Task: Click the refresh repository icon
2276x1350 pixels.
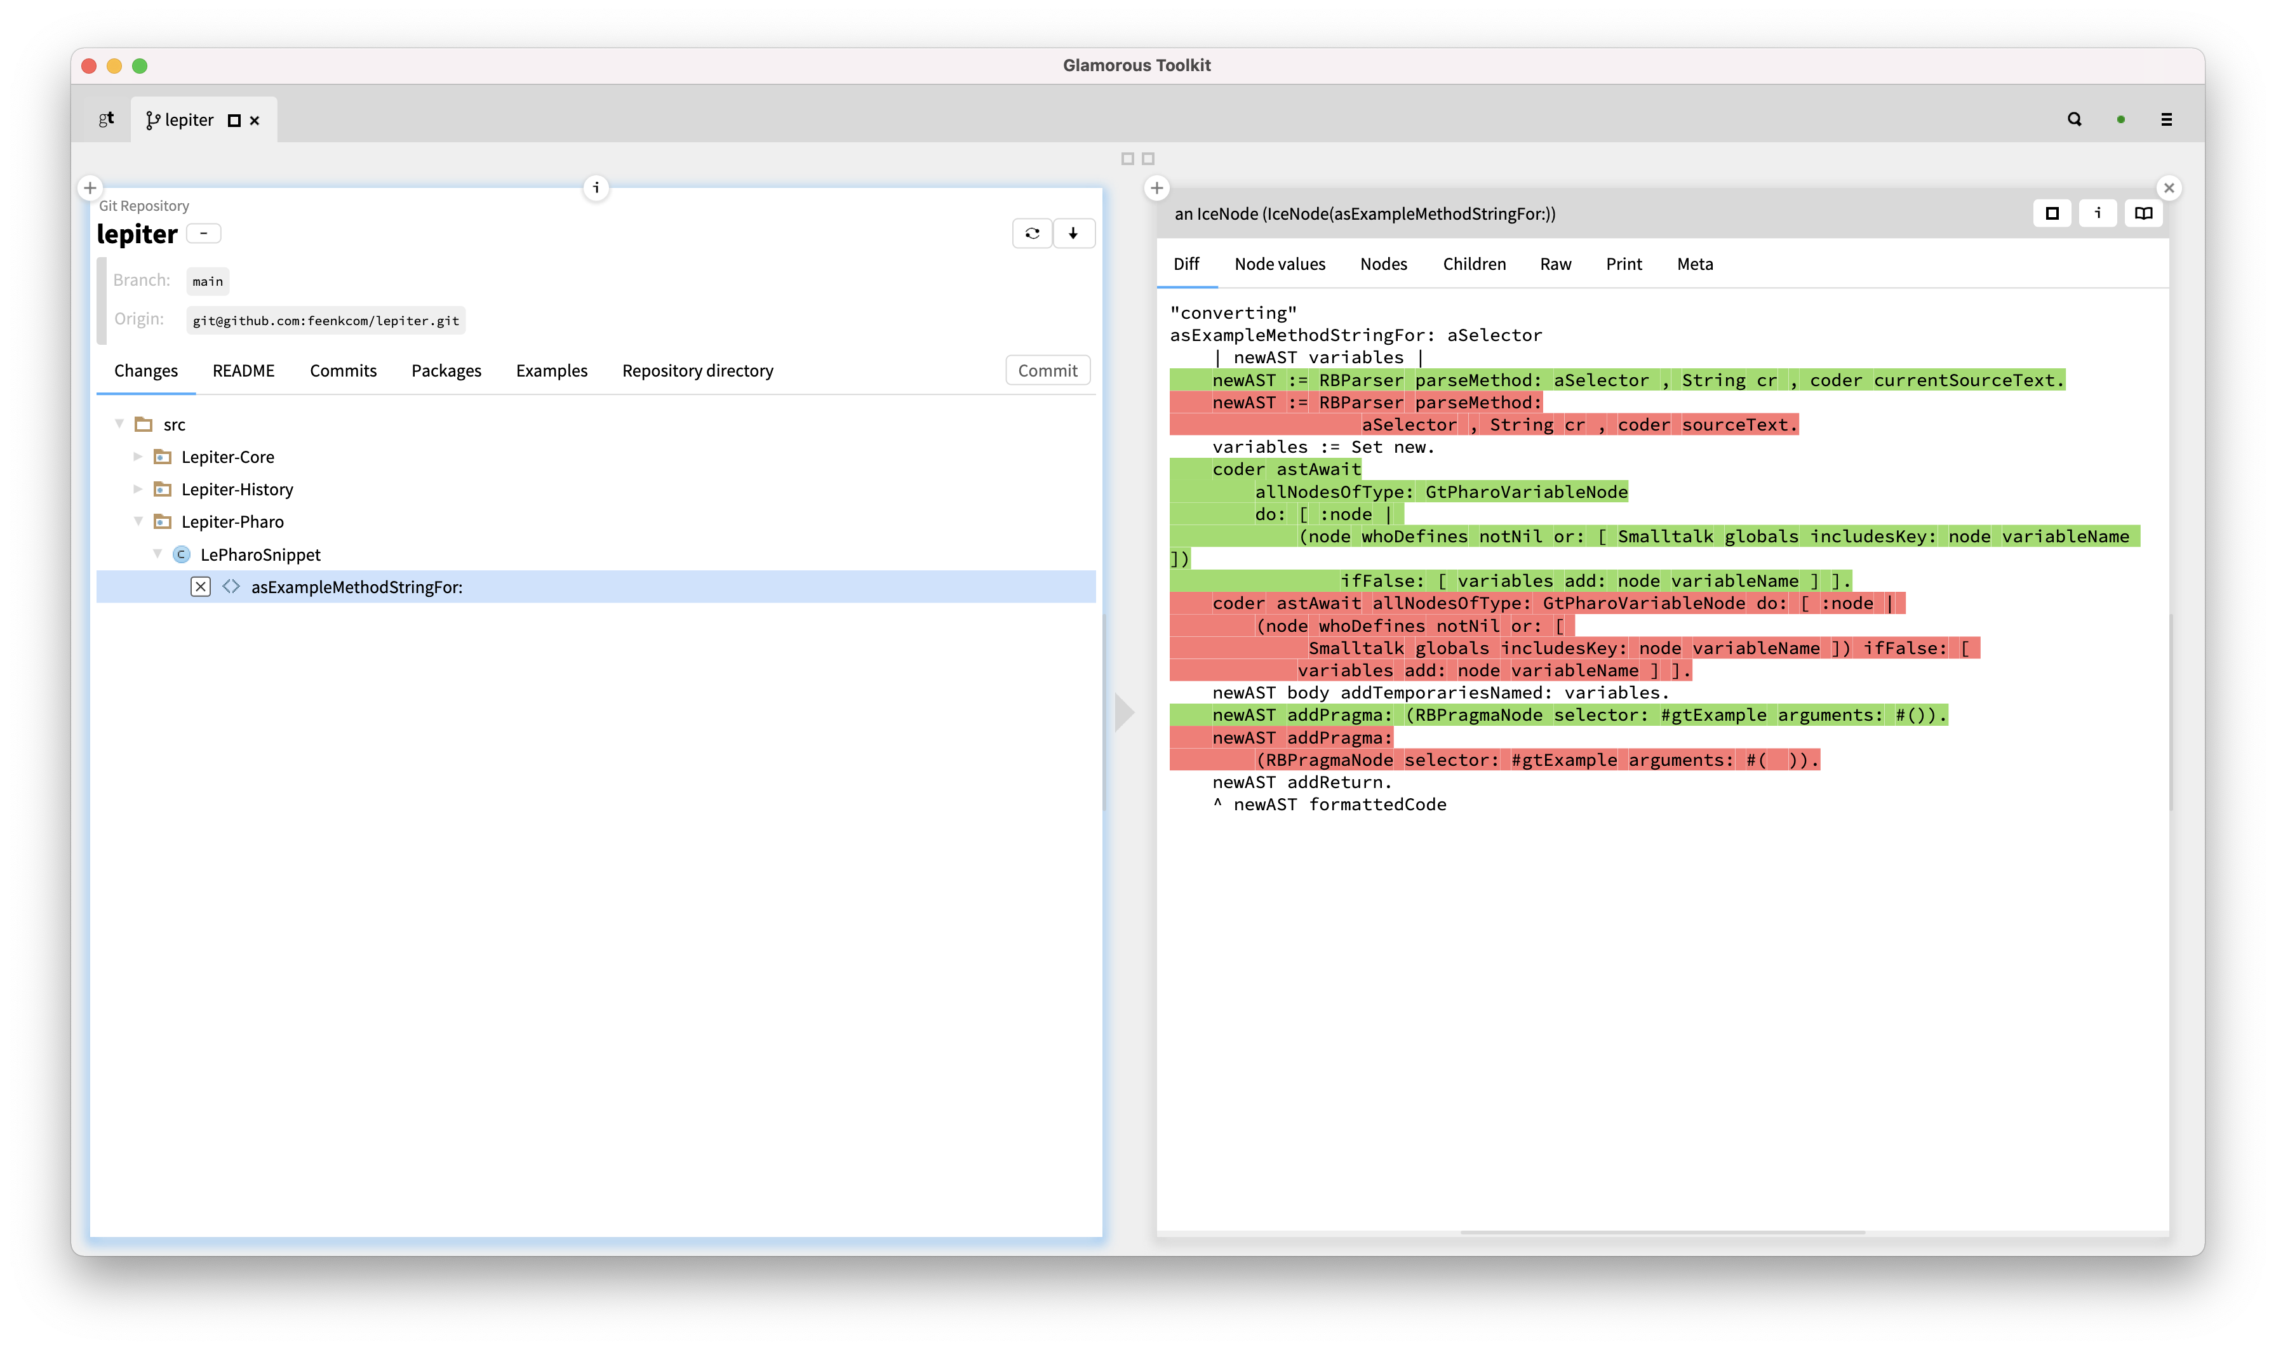Action: pos(1033,234)
